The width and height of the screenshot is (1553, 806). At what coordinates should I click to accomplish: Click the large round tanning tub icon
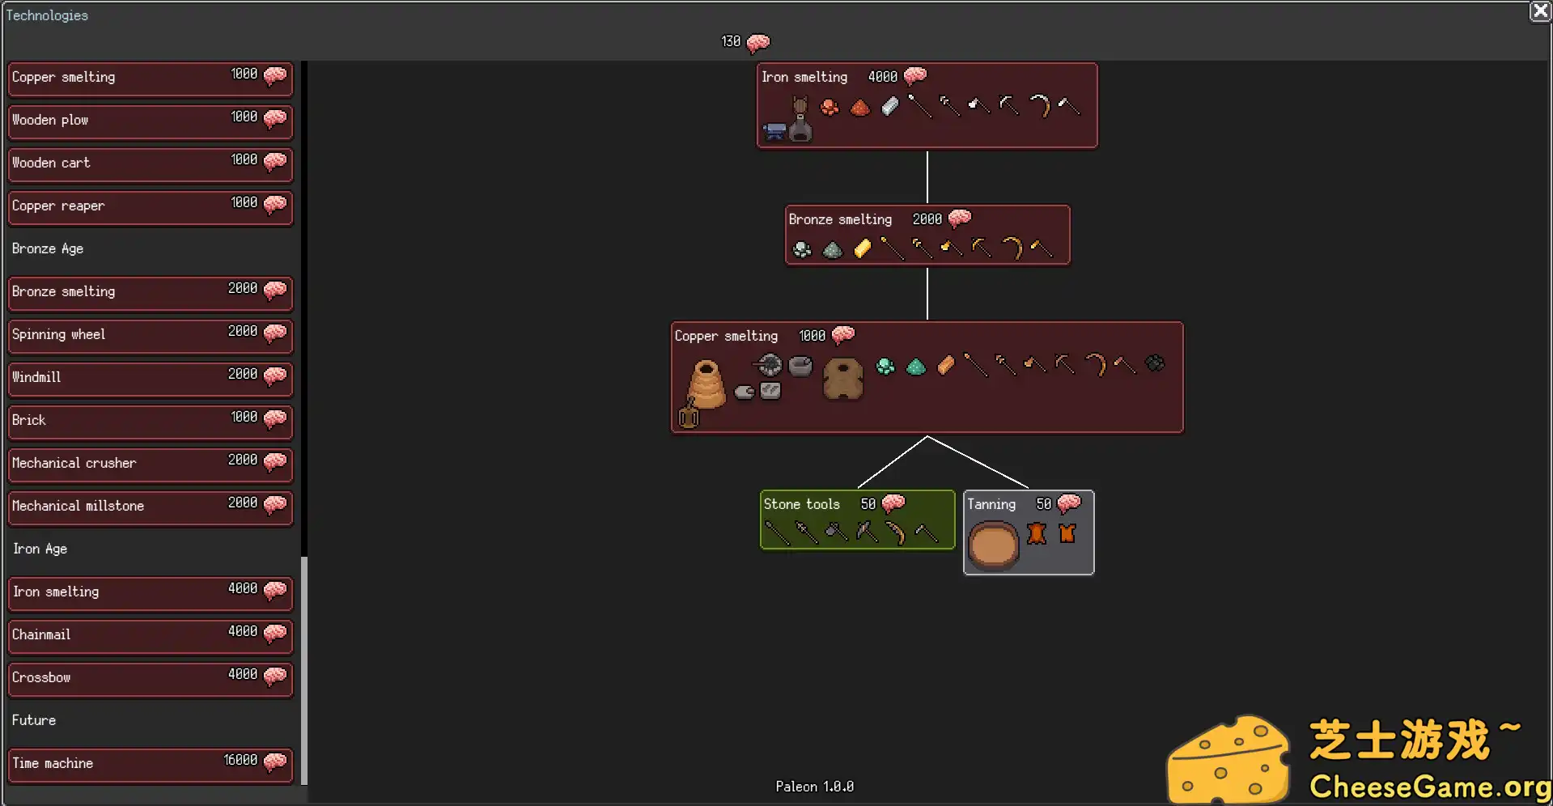(x=993, y=545)
